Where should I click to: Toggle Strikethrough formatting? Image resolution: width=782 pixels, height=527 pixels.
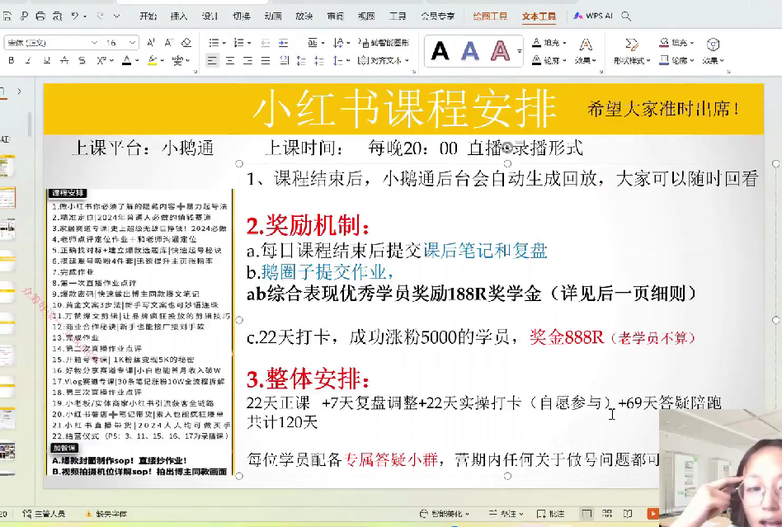coord(82,61)
